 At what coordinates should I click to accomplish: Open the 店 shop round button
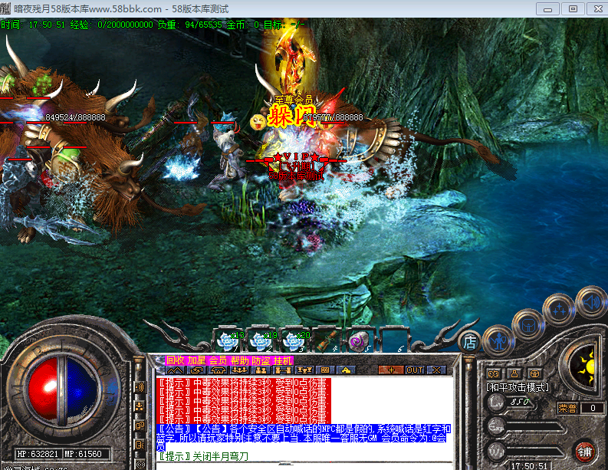(470, 342)
